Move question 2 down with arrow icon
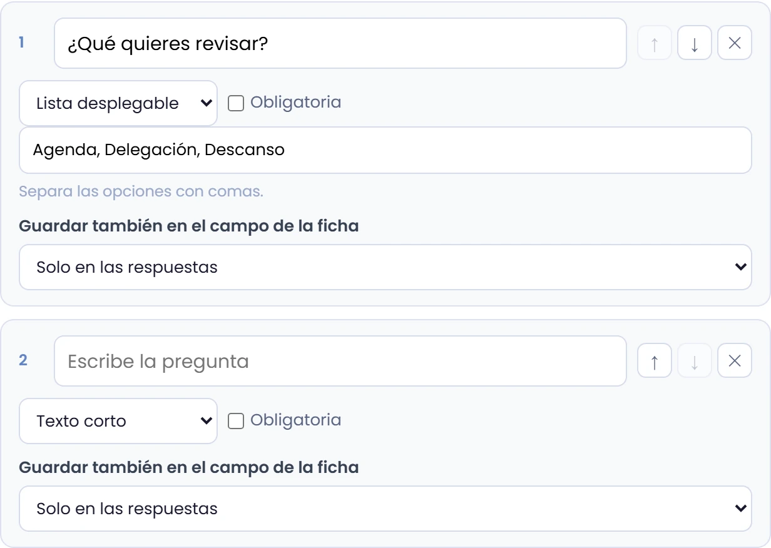The height and width of the screenshot is (548, 771). pyautogui.click(x=695, y=361)
